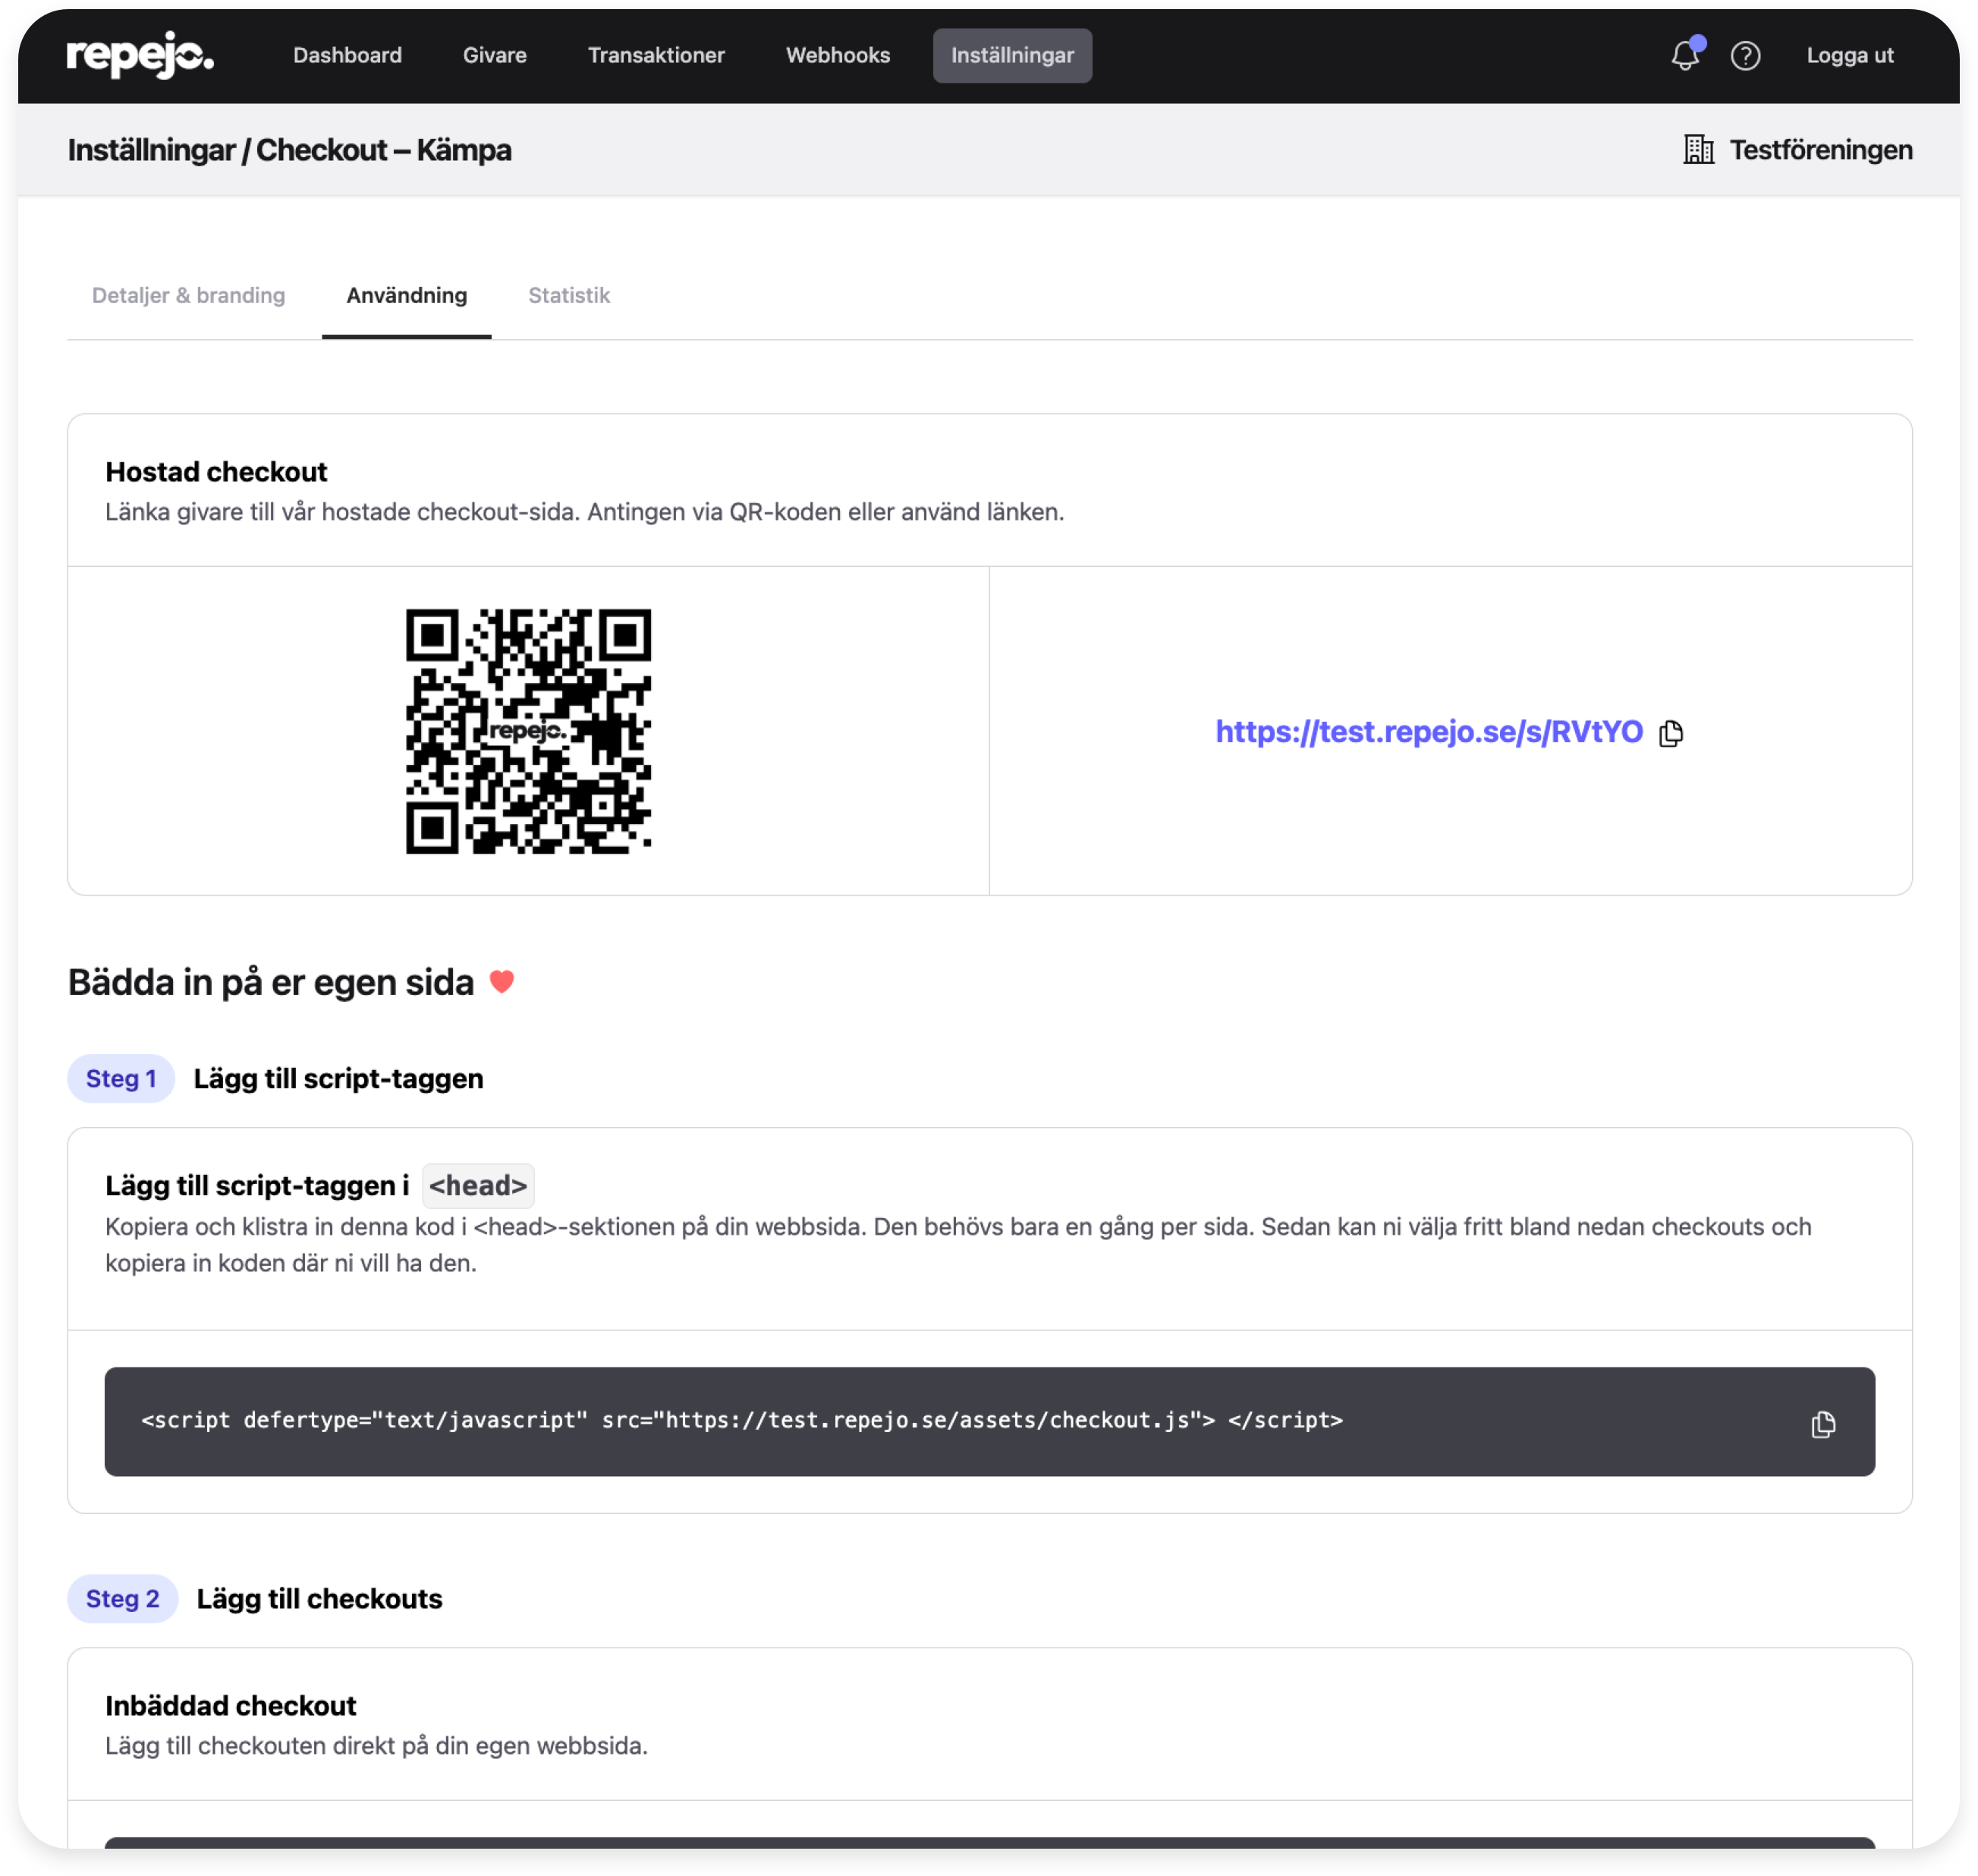Click the building icon beside Testföreningen
1978x1876 pixels.
point(1698,150)
